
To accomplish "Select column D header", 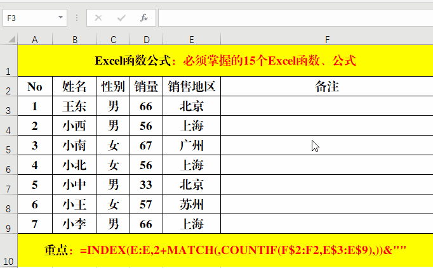I will 147,40.
